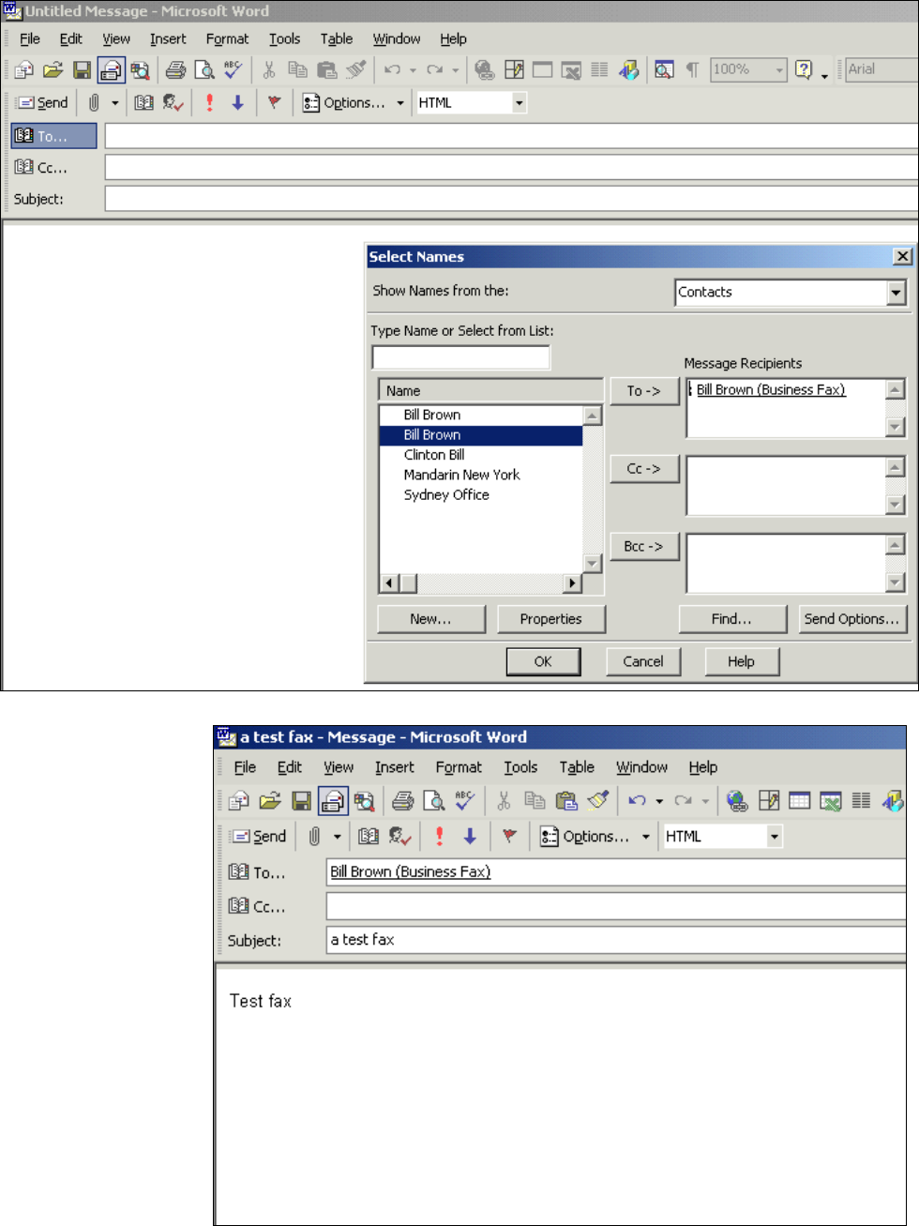Click Properties button in Select Names dialog
Image resolution: width=919 pixels, height=1226 pixels.
tap(550, 619)
